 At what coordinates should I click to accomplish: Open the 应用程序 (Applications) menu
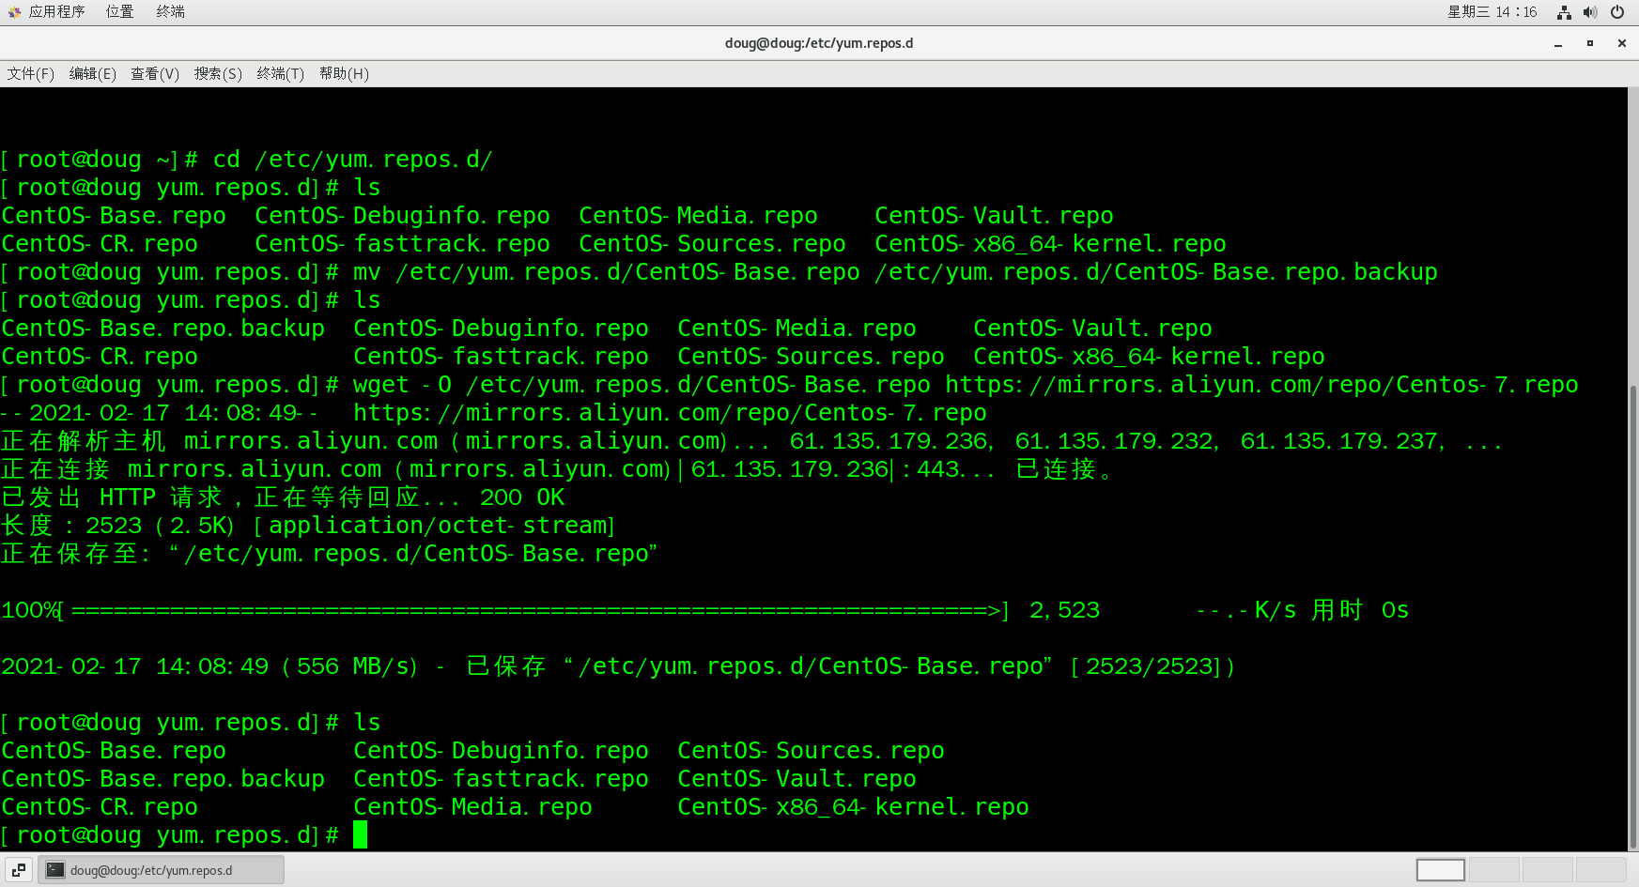click(x=56, y=12)
